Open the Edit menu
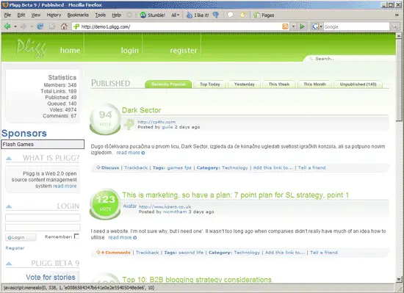The width and height of the screenshot is (404, 293). [21, 15]
